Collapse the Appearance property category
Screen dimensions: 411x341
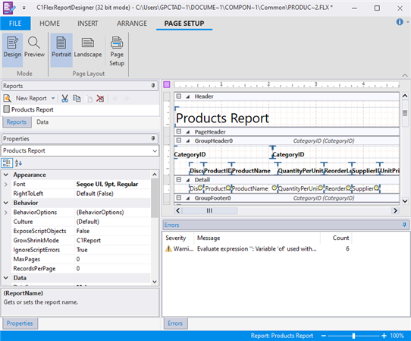[x=6, y=175]
